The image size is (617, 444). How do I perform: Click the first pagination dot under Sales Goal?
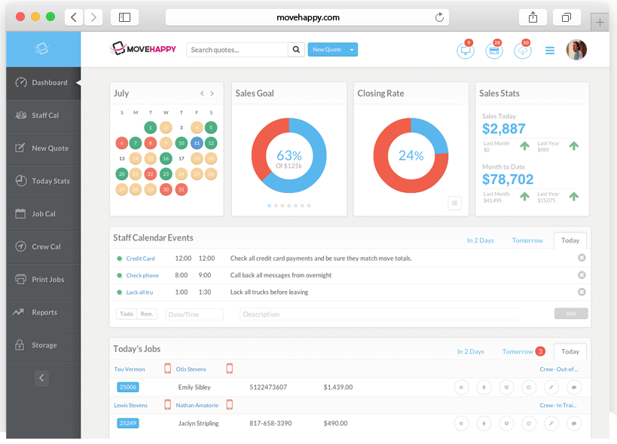click(x=270, y=205)
